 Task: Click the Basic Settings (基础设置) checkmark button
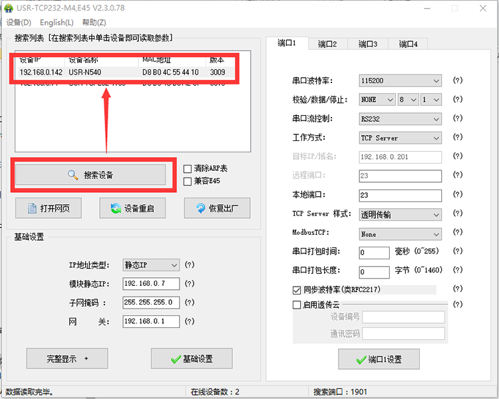pos(192,358)
